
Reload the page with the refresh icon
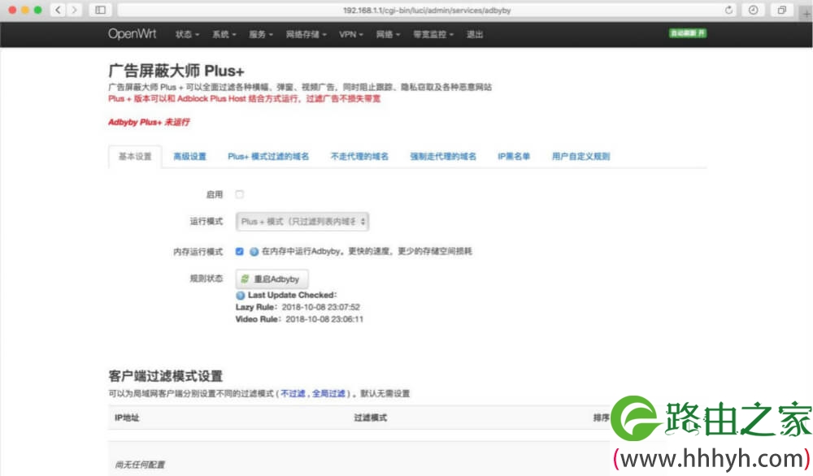pos(728,10)
